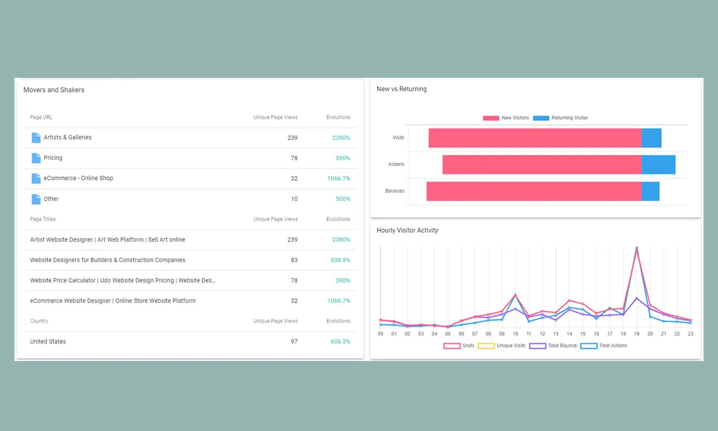Toggle Returning Visitor legend series
This screenshot has width=718, height=431.
560,118
